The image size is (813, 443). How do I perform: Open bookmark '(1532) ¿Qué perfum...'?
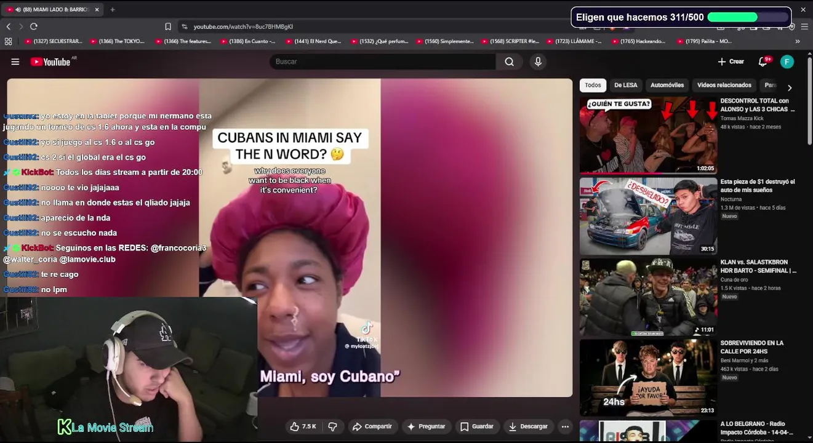coord(379,41)
